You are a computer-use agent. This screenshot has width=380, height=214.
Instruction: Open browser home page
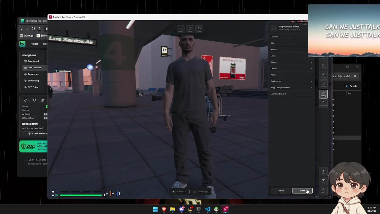[39, 29]
